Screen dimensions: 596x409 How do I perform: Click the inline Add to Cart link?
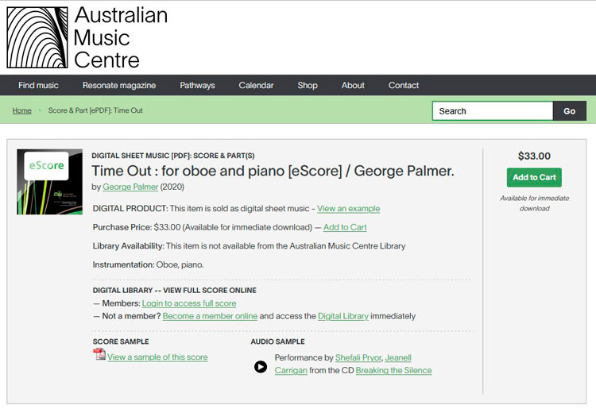point(345,227)
